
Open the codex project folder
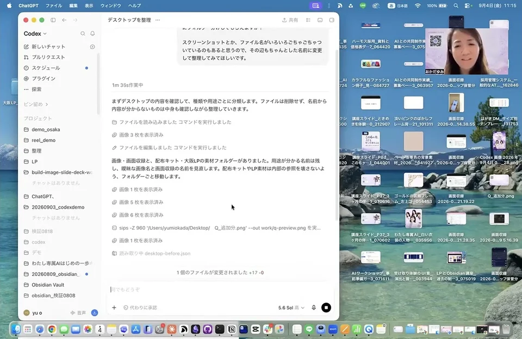tap(39, 242)
